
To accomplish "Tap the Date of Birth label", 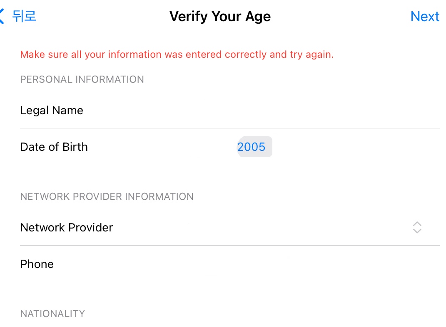I will [54, 147].
